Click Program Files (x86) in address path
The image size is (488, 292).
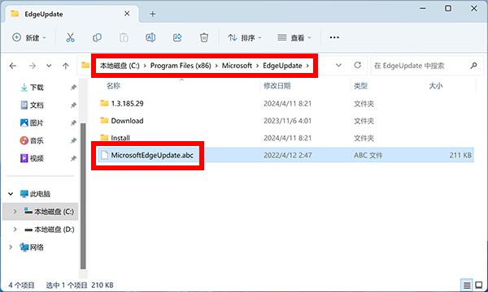coord(181,66)
